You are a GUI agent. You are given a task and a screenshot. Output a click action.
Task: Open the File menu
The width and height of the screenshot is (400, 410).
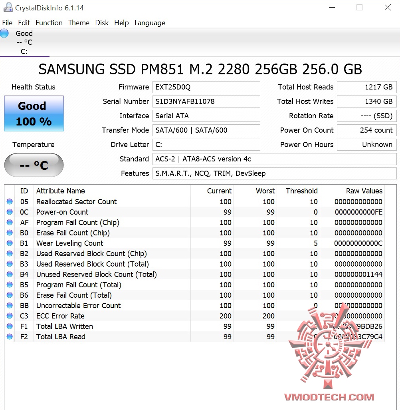pyautogui.click(x=7, y=23)
